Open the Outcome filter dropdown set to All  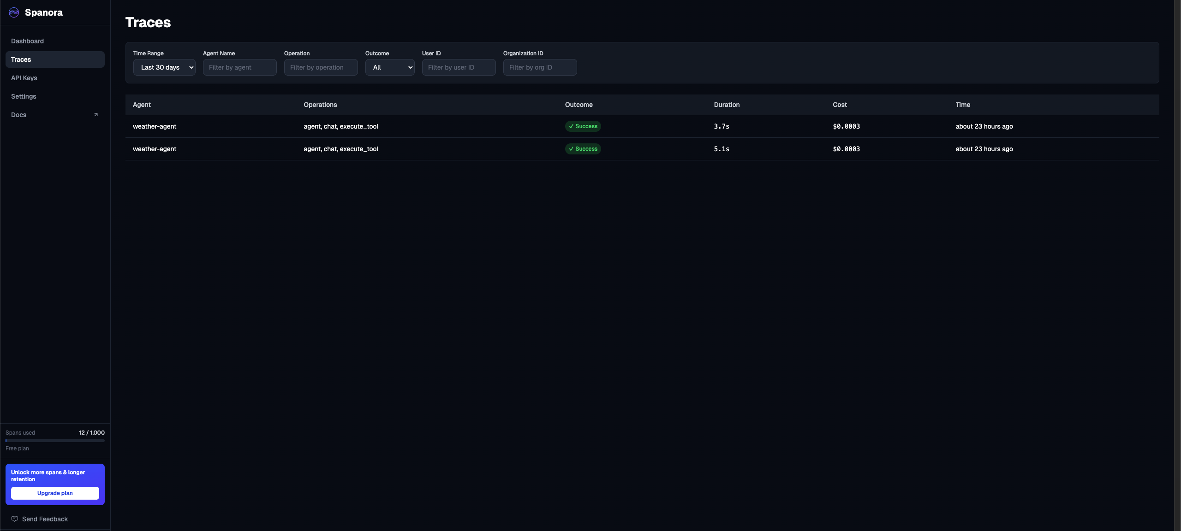pos(390,67)
